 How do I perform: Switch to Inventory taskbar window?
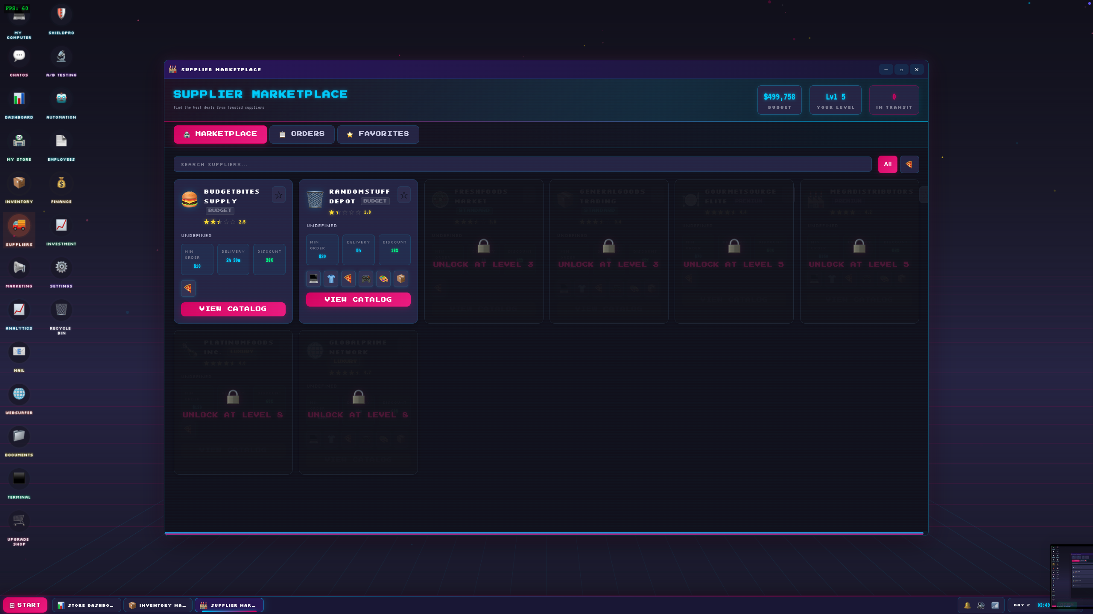158,605
